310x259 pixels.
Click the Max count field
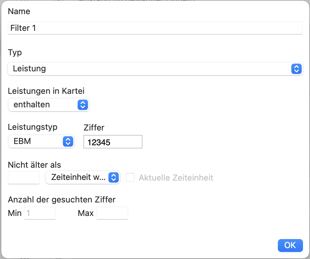[112, 213]
